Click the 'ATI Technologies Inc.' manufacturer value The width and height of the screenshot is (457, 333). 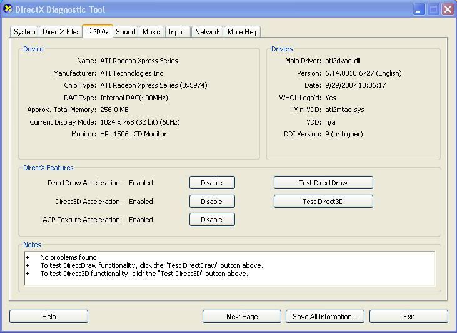[133, 73]
